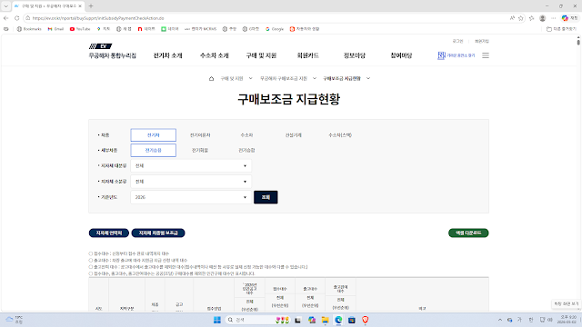This screenshot has width=582, height=327.
Task: Open the read aloud icon in address bar
Action: [x=512, y=18]
